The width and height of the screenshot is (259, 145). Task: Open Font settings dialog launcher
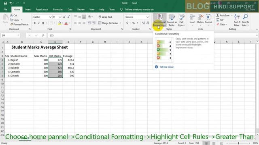tap(70, 29)
